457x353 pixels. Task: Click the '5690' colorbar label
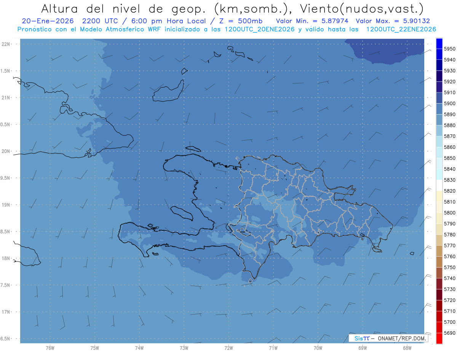pos(449,333)
